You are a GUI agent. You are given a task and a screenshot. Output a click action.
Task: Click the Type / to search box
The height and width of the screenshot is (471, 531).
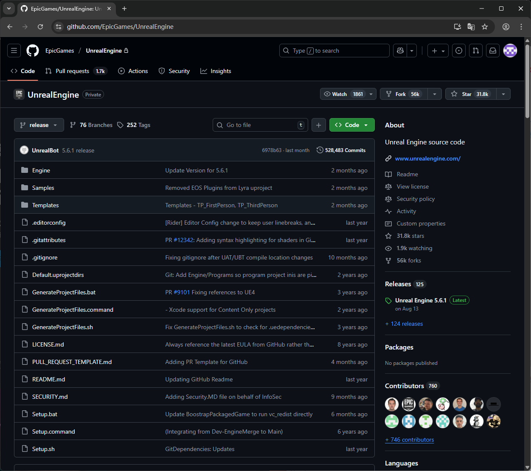(x=334, y=51)
